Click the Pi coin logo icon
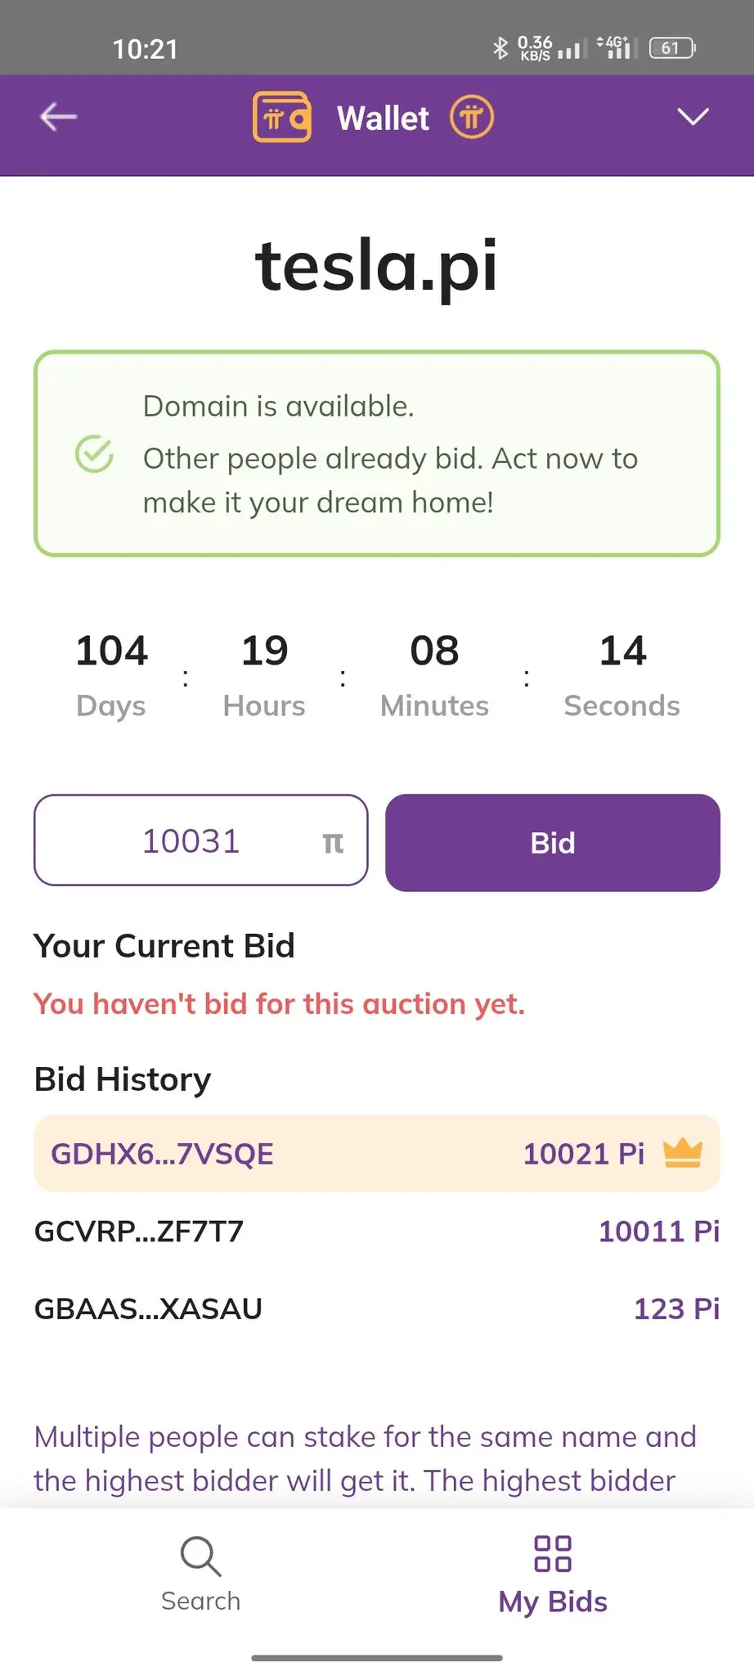The width and height of the screenshot is (754, 1676). click(472, 117)
